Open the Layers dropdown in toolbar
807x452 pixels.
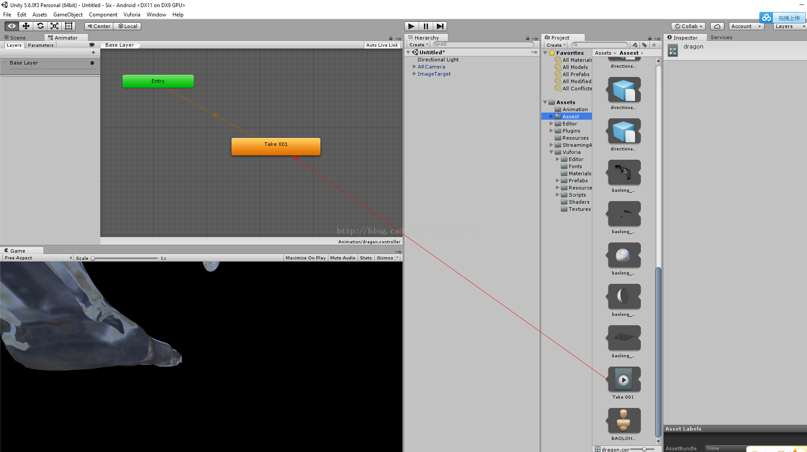coord(790,26)
